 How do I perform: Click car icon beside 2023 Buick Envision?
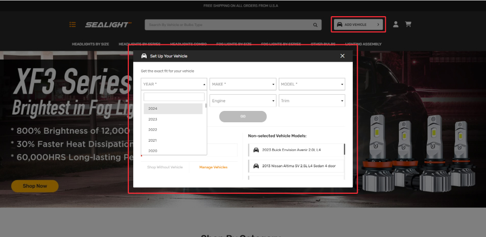coord(256,150)
